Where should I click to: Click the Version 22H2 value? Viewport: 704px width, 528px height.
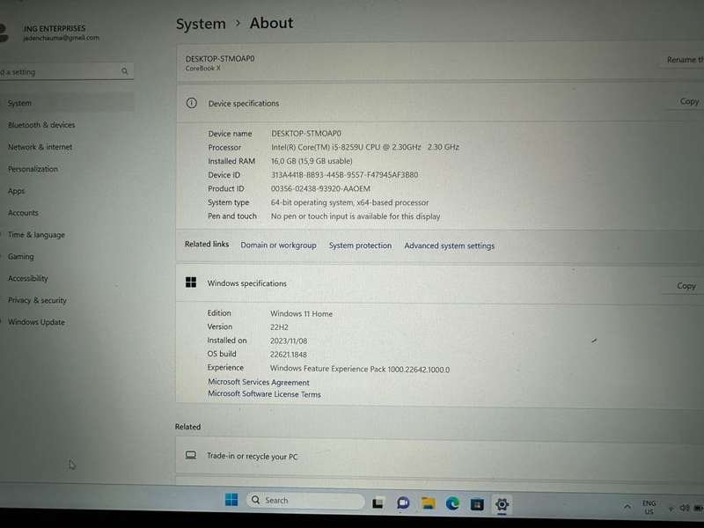tap(279, 326)
